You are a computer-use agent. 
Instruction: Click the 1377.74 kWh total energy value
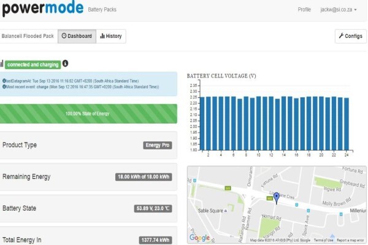click(x=155, y=240)
